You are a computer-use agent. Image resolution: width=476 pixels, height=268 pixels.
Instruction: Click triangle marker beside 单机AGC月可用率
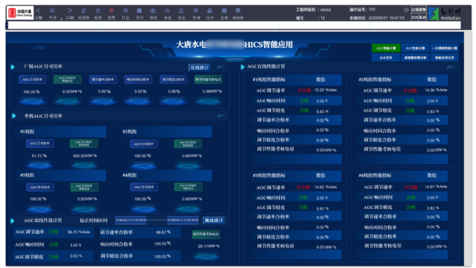pos(14,116)
